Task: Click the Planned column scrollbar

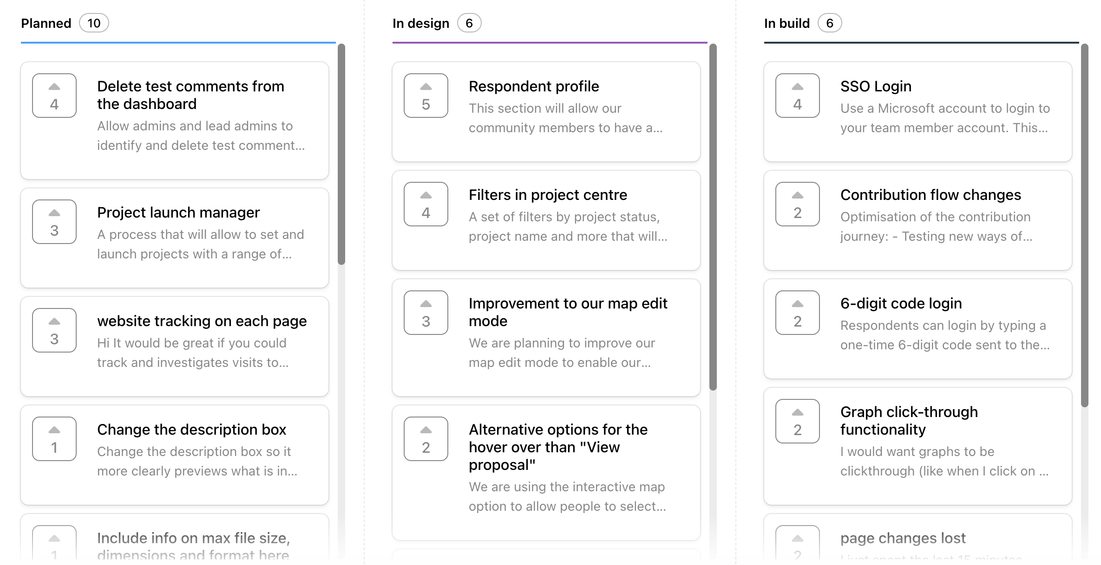Action: (341, 154)
